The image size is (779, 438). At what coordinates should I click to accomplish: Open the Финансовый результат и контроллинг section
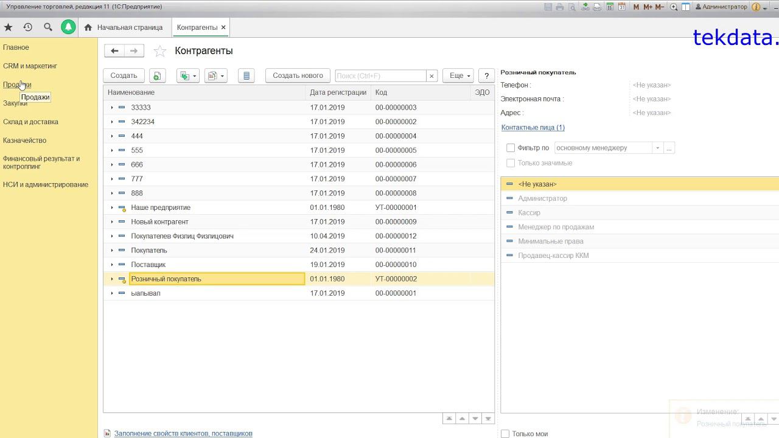[41, 162]
